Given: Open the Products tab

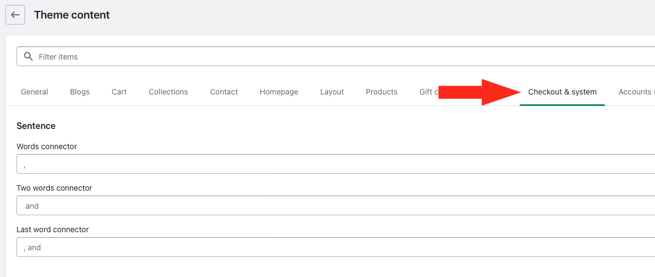Looking at the screenshot, I should [x=382, y=92].
